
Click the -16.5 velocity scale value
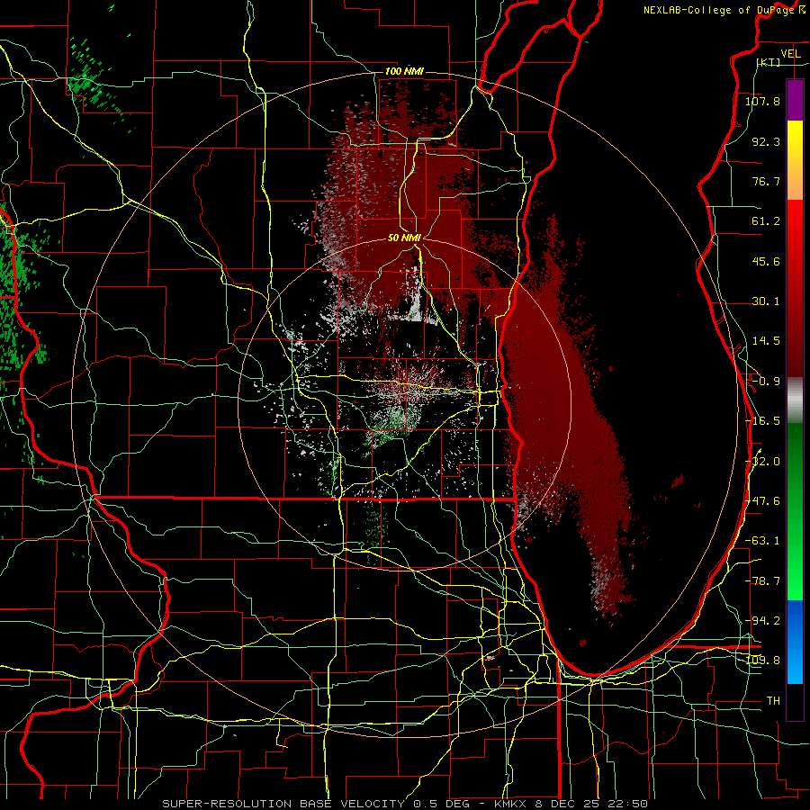(x=762, y=421)
